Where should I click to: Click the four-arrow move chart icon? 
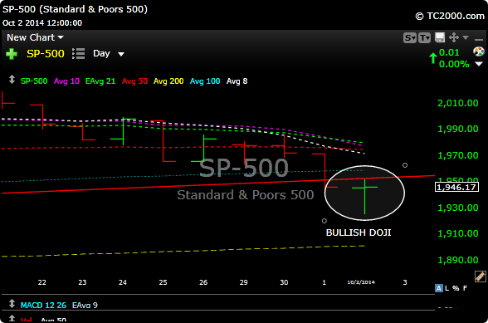[454, 37]
